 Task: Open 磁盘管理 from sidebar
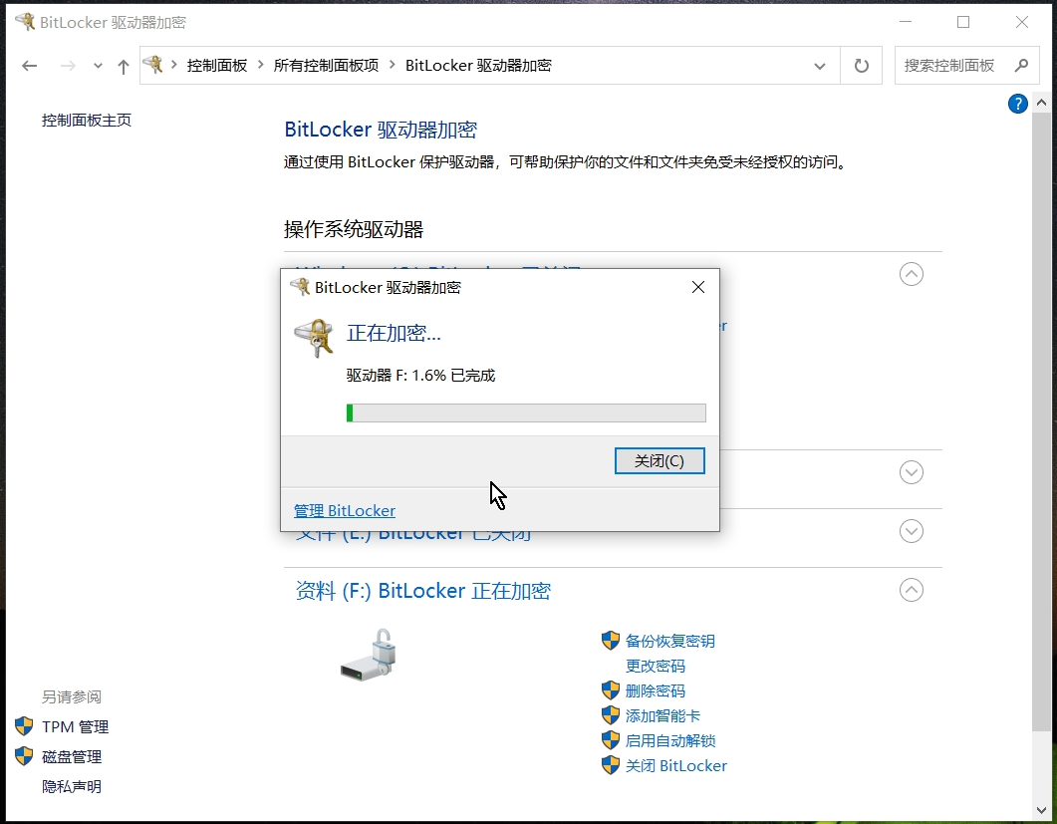[72, 756]
